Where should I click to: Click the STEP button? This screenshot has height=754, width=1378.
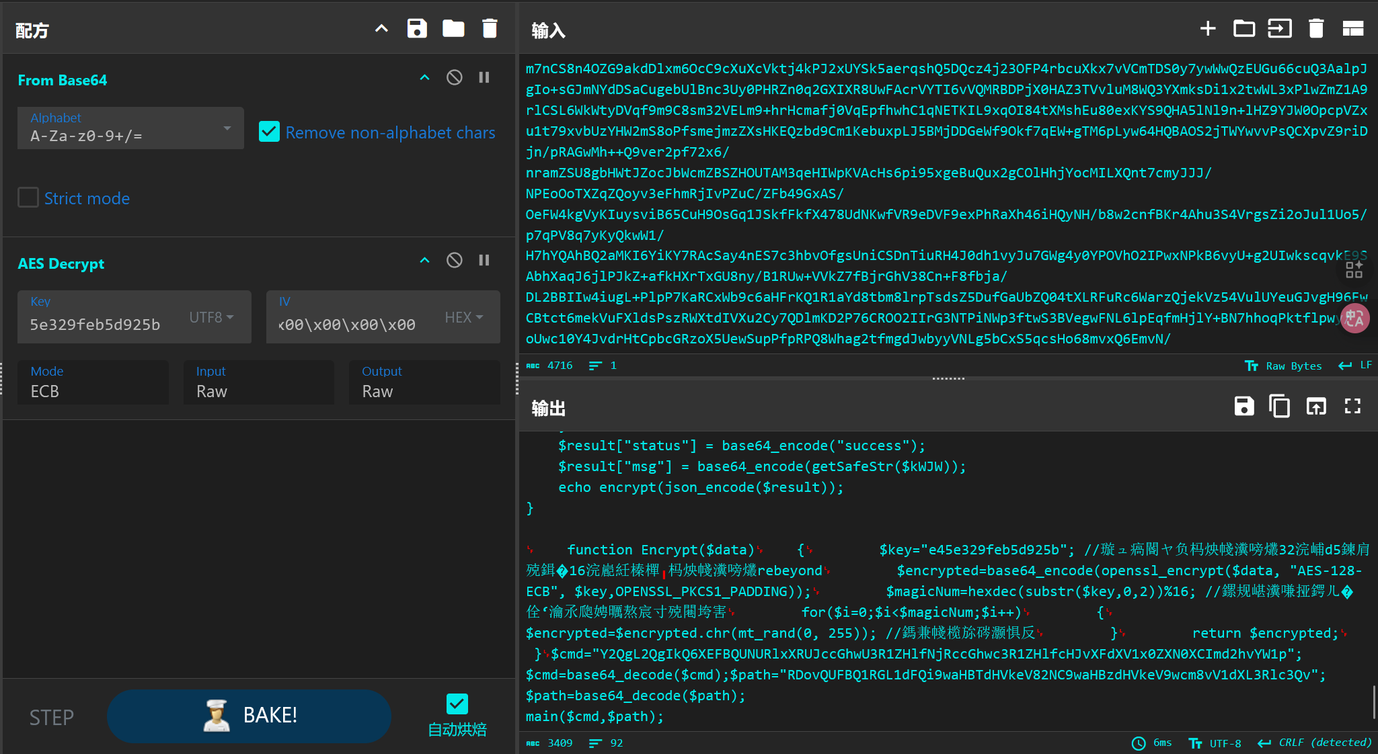click(x=51, y=717)
